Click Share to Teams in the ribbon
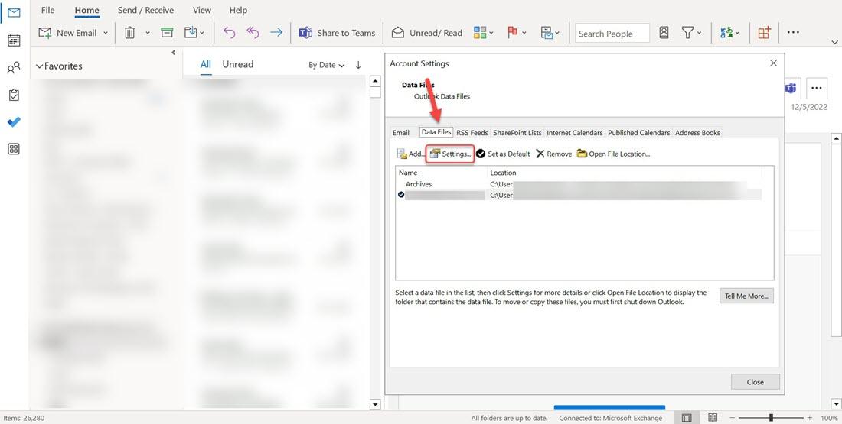Viewport: 842px width, 424px height. [x=337, y=33]
